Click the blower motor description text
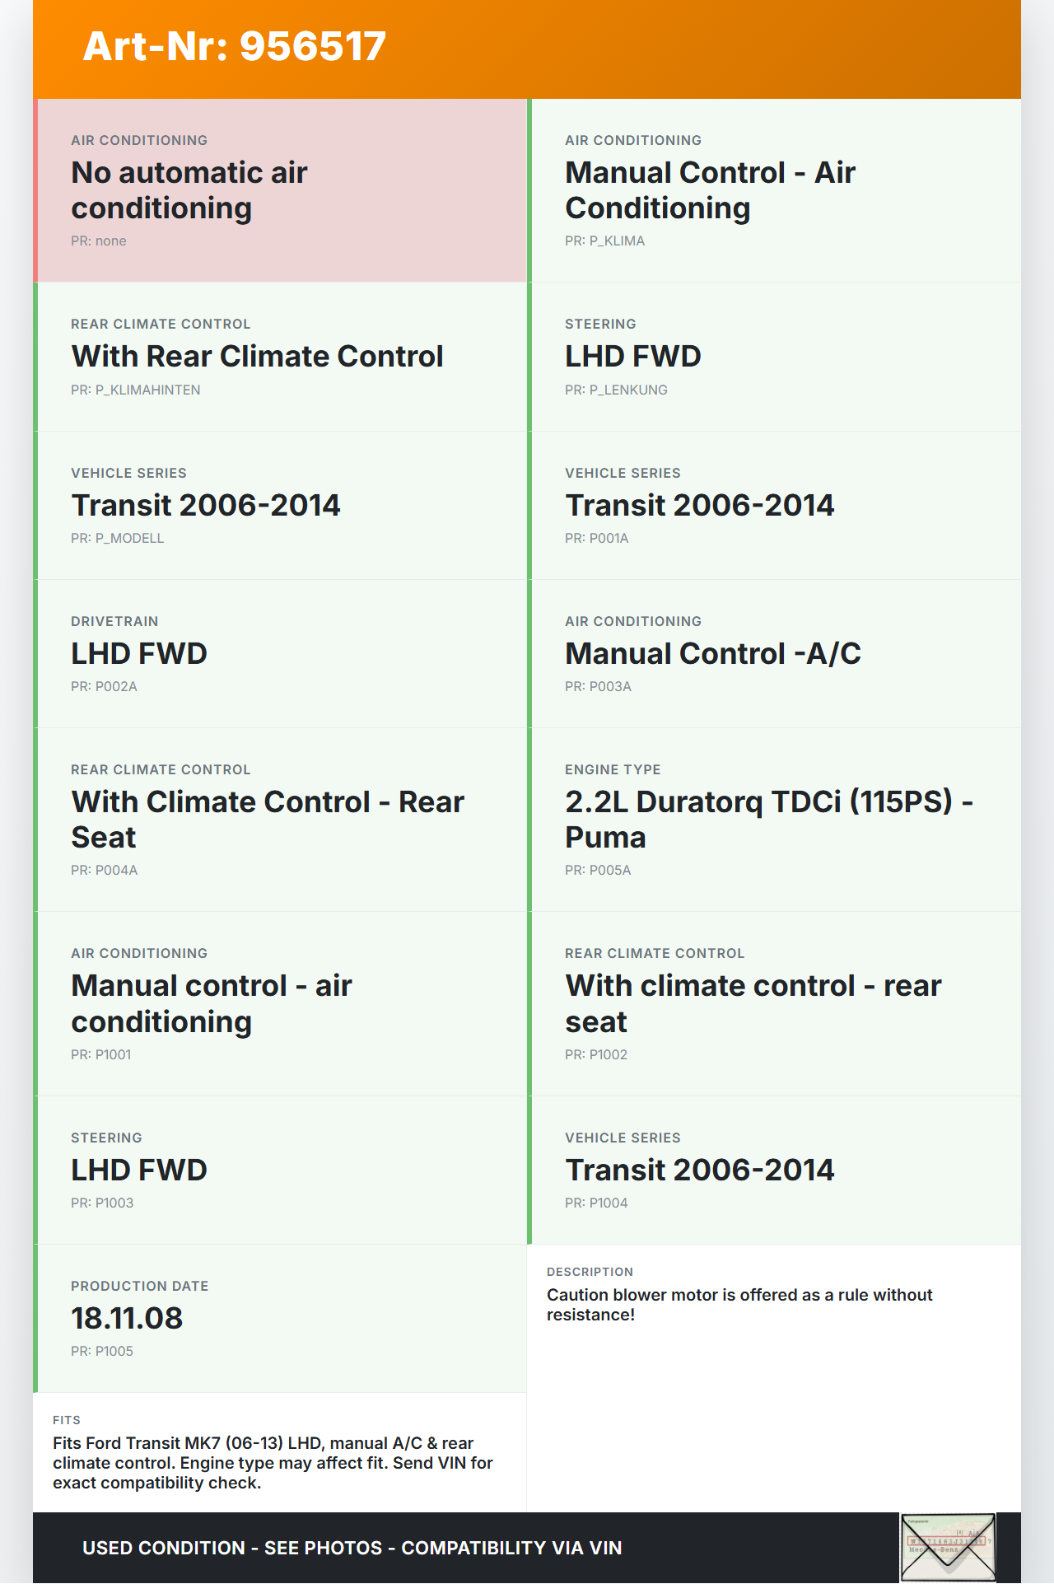The image size is (1054, 1584). [x=739, y=1305]
